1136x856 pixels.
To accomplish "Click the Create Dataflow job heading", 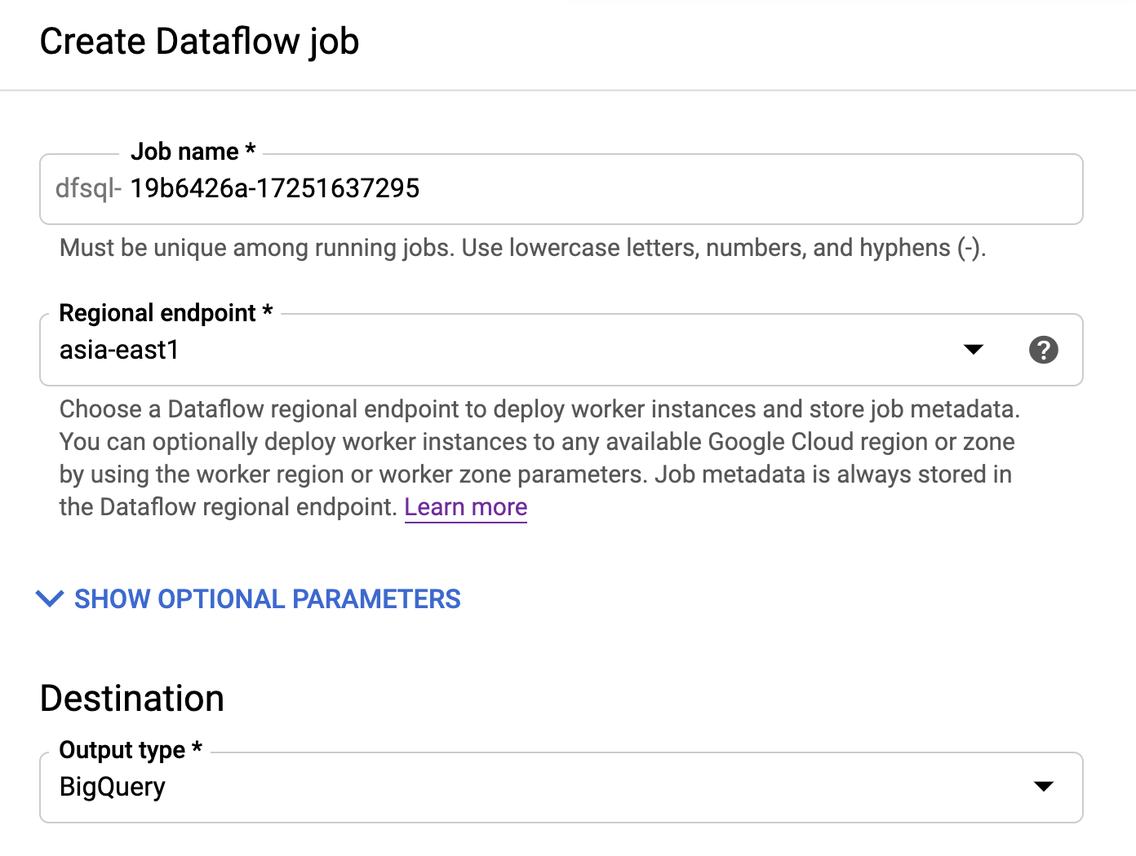I will pyautogui.click(x=199, y=42).
